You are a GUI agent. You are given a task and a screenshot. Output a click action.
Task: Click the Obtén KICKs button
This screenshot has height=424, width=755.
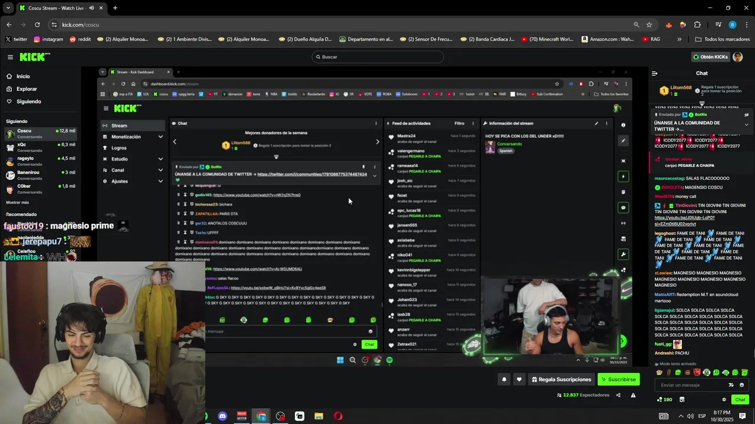710,57
